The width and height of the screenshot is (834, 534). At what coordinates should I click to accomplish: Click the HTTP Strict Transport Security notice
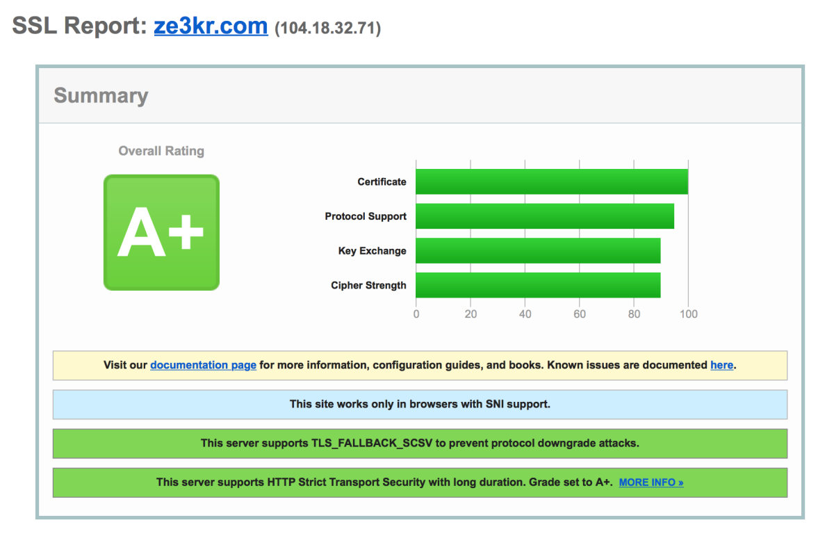(420, 483)
